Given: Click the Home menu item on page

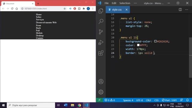Looking at the screenshot, I should (39, 14).
